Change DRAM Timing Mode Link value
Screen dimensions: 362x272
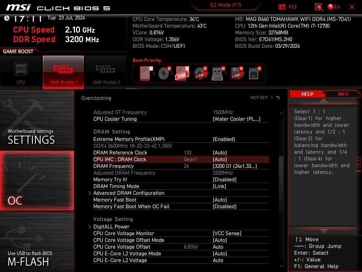tap(219, 186)
